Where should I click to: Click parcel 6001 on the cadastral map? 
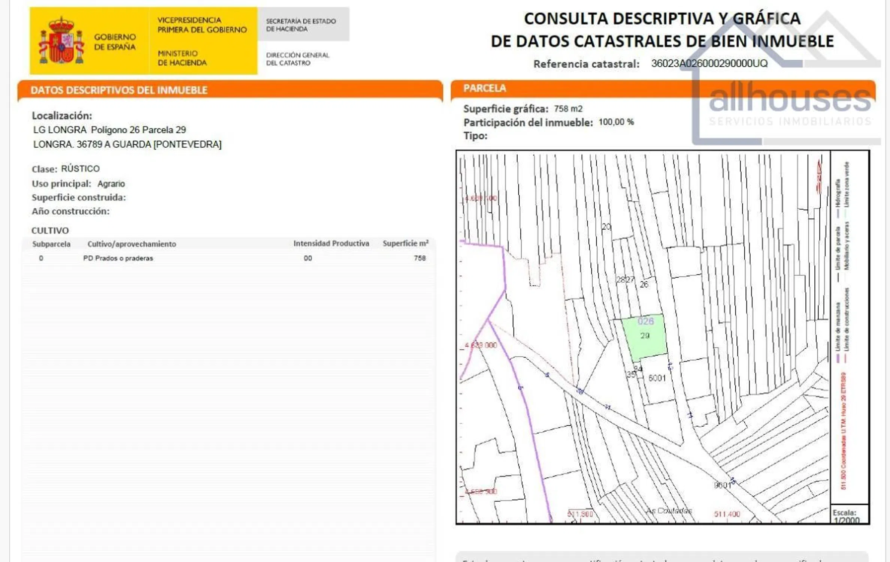tap(657, 378)
